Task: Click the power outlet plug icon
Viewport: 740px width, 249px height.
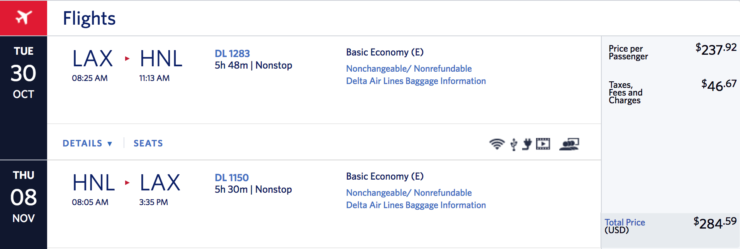Action: tap(527, 144)
